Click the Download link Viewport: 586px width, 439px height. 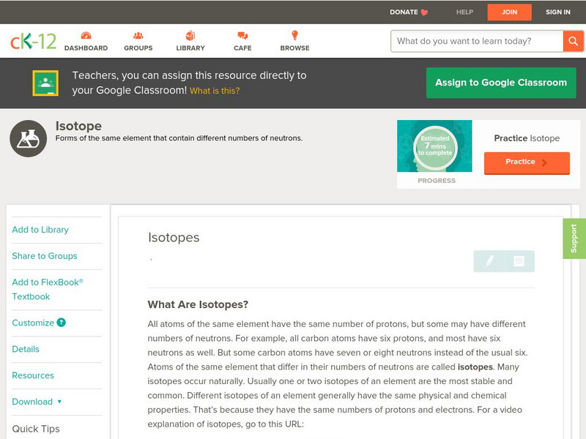tap(32, 402)
